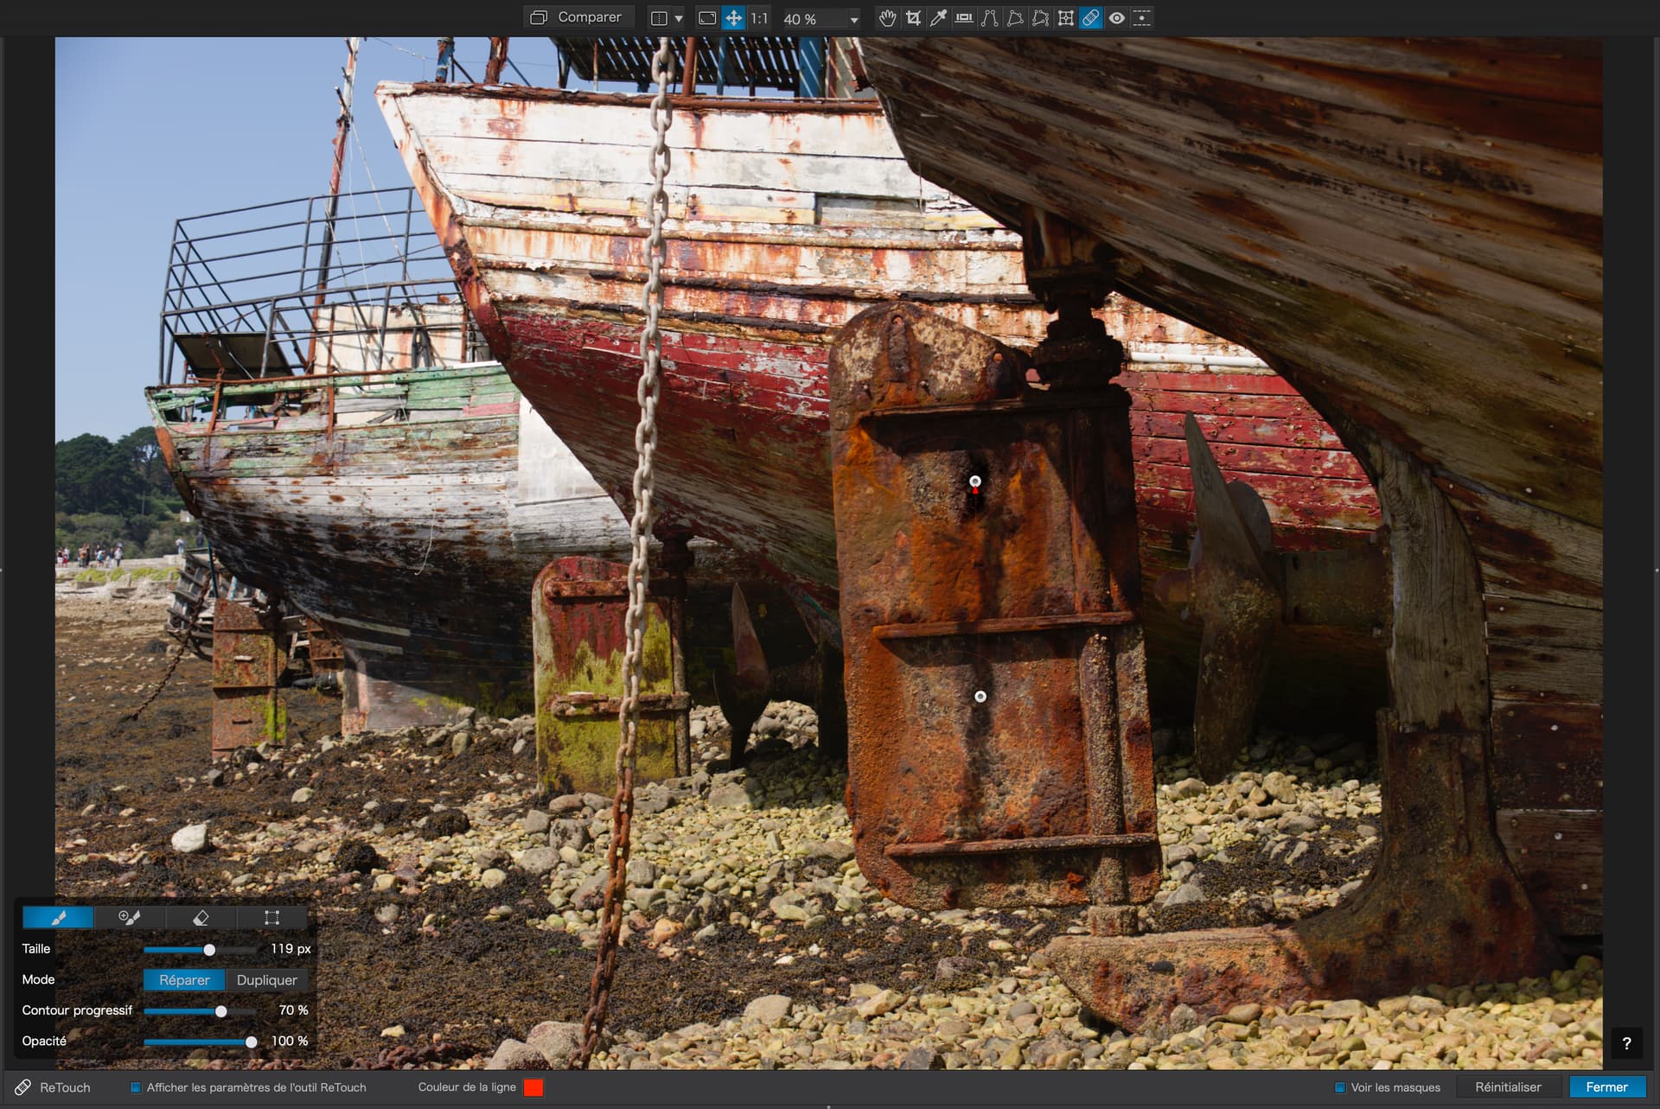Activate the Crop tool
The image size is (1660, 1109).
click(x=913, y=18)
